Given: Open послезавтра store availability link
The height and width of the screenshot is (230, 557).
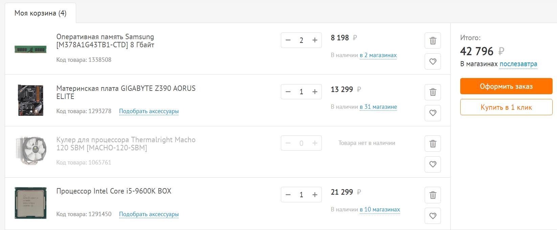Looking at the screenshot, I should click(x=518, y=64).
